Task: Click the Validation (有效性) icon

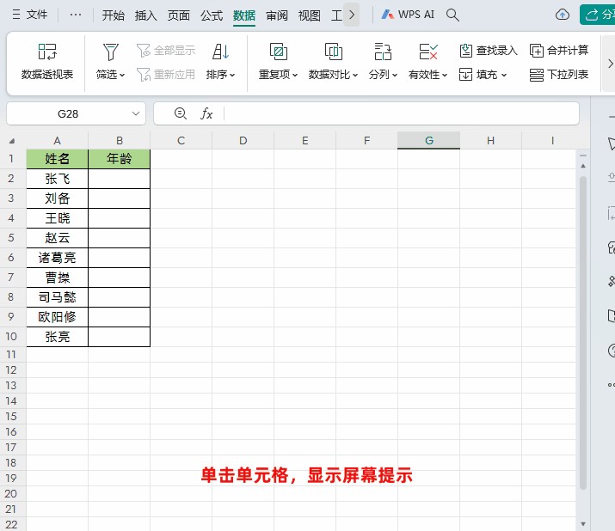Action: click(428, 52)
